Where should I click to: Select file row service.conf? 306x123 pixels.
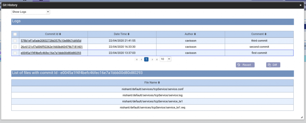point(152,89)
